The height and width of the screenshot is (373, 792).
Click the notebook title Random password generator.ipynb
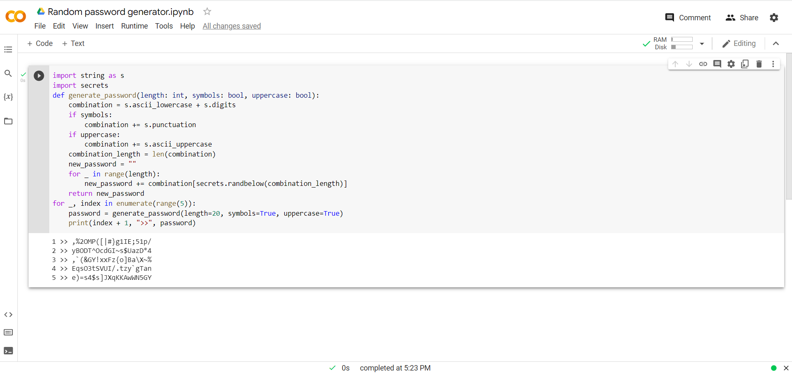click(x=121, y=12)
